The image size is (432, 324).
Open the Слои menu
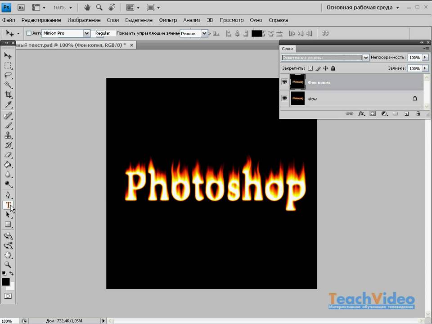pos(112,20)
